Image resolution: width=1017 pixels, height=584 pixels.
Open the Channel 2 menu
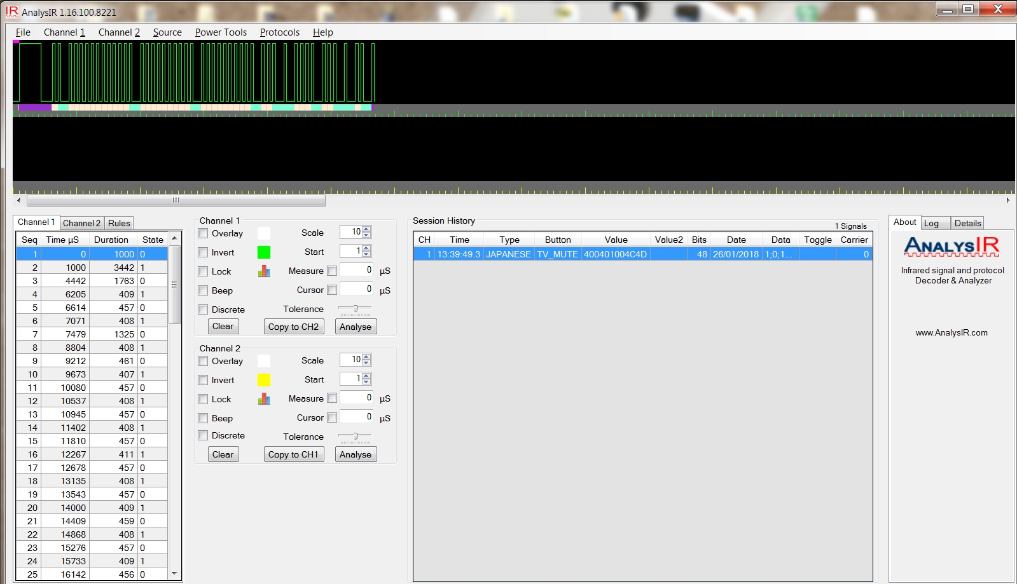[119, 32]
